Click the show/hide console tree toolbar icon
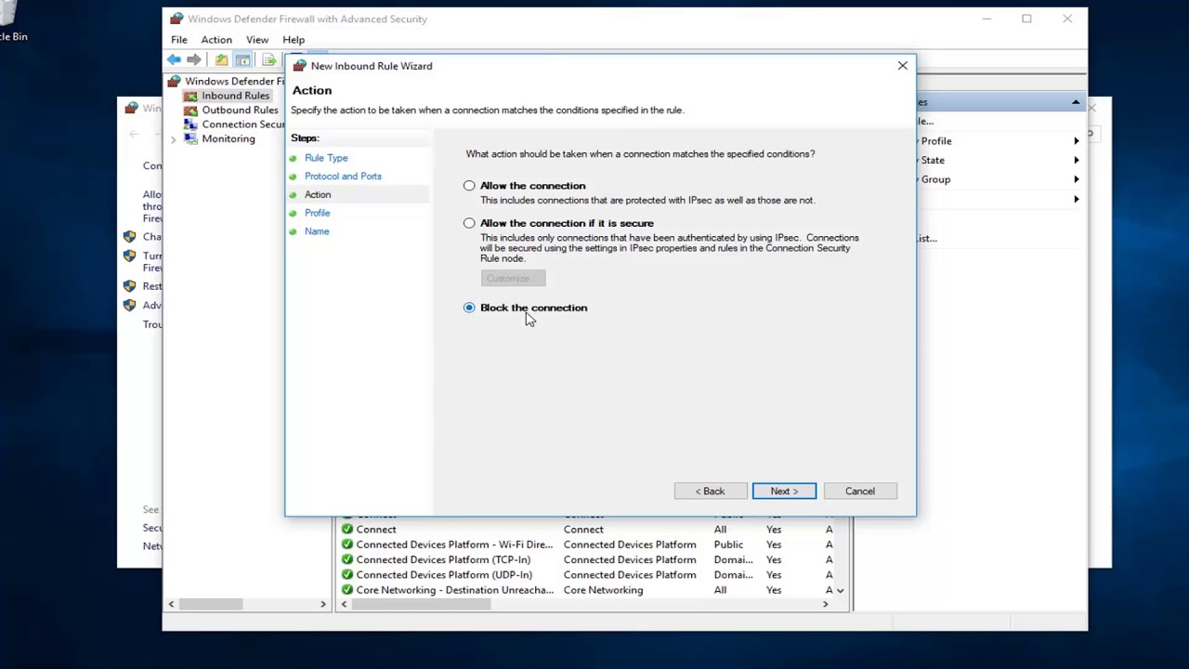The width and height of the screenshot is (1189, 669). pos(242,59)
